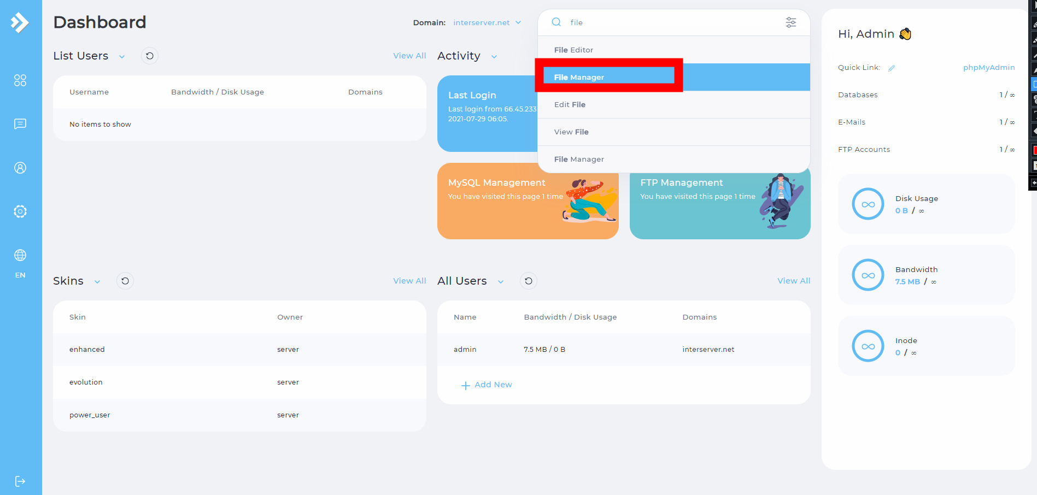Click the search field containing 'file'

tap(673, 22)
